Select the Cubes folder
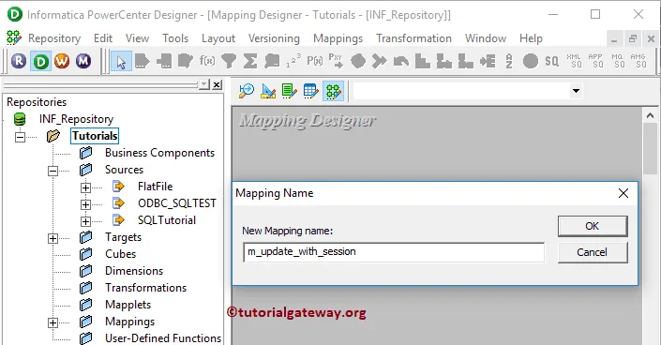The height and width of the screenshot is (345, 661). 121,254
